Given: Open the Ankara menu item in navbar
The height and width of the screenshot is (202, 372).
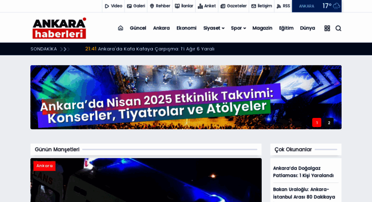Looking at the screenshot, I should [x=161, y=28].
